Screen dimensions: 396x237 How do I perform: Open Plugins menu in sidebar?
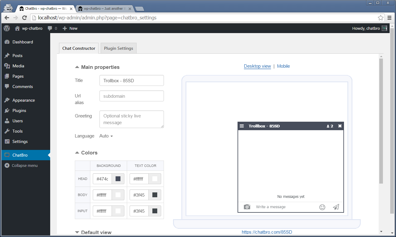26,110
